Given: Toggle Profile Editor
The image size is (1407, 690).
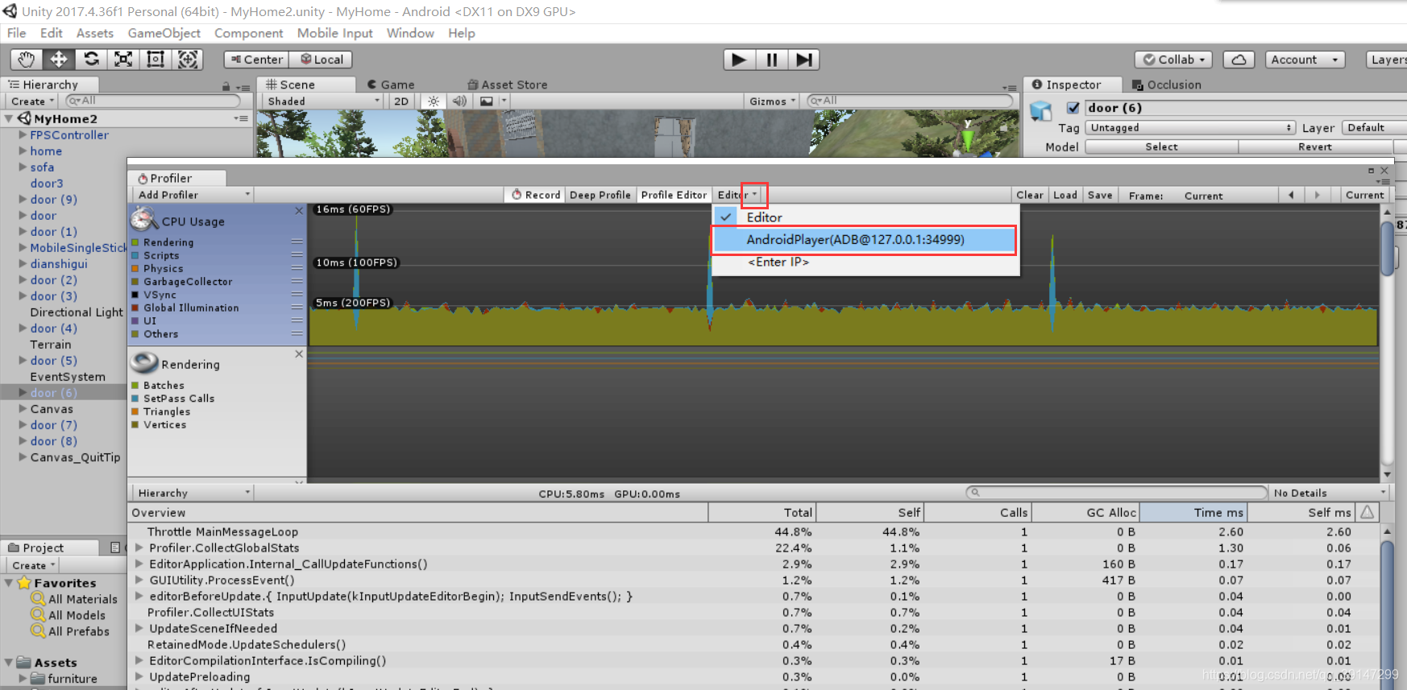Looking at the screenshot, I should pyautogui.click(x=674, y=195).
